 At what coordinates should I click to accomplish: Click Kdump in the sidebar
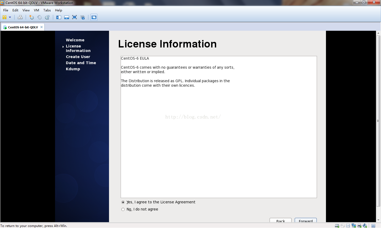(73, 69)
